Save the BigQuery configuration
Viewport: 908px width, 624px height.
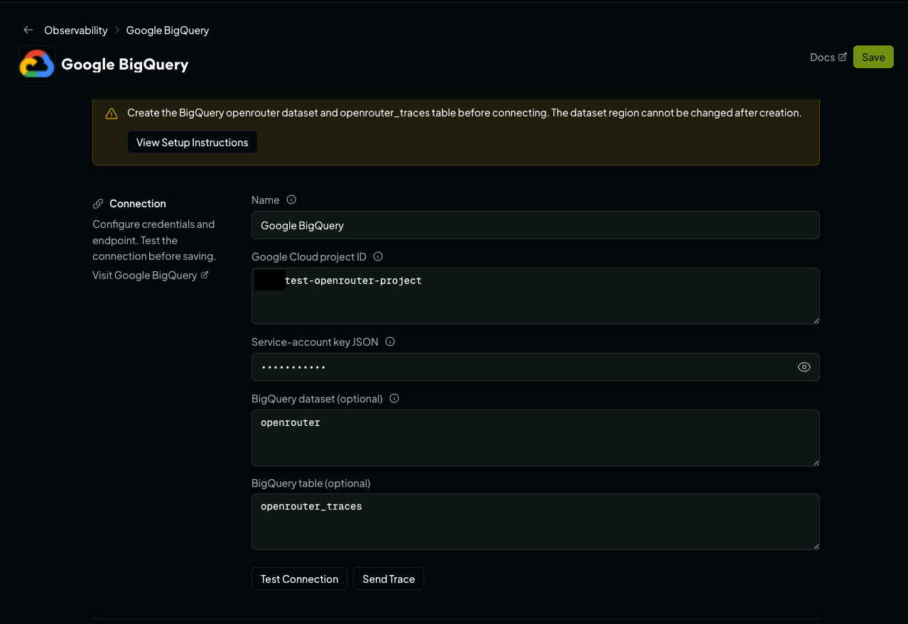873,58
